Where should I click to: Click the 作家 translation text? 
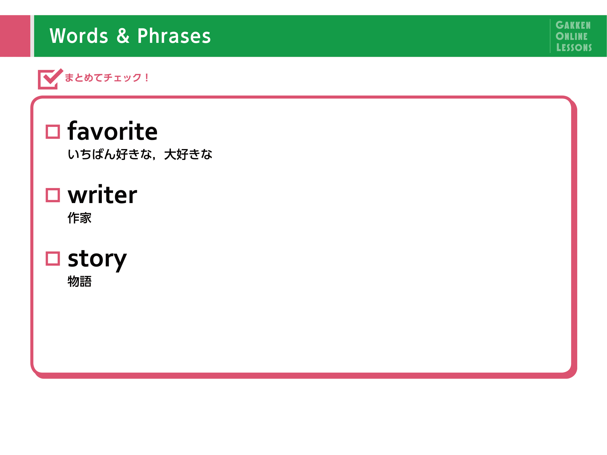click(79, 218)
